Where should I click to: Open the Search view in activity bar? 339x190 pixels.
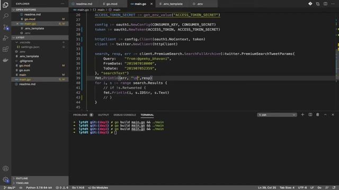point(6,16)
